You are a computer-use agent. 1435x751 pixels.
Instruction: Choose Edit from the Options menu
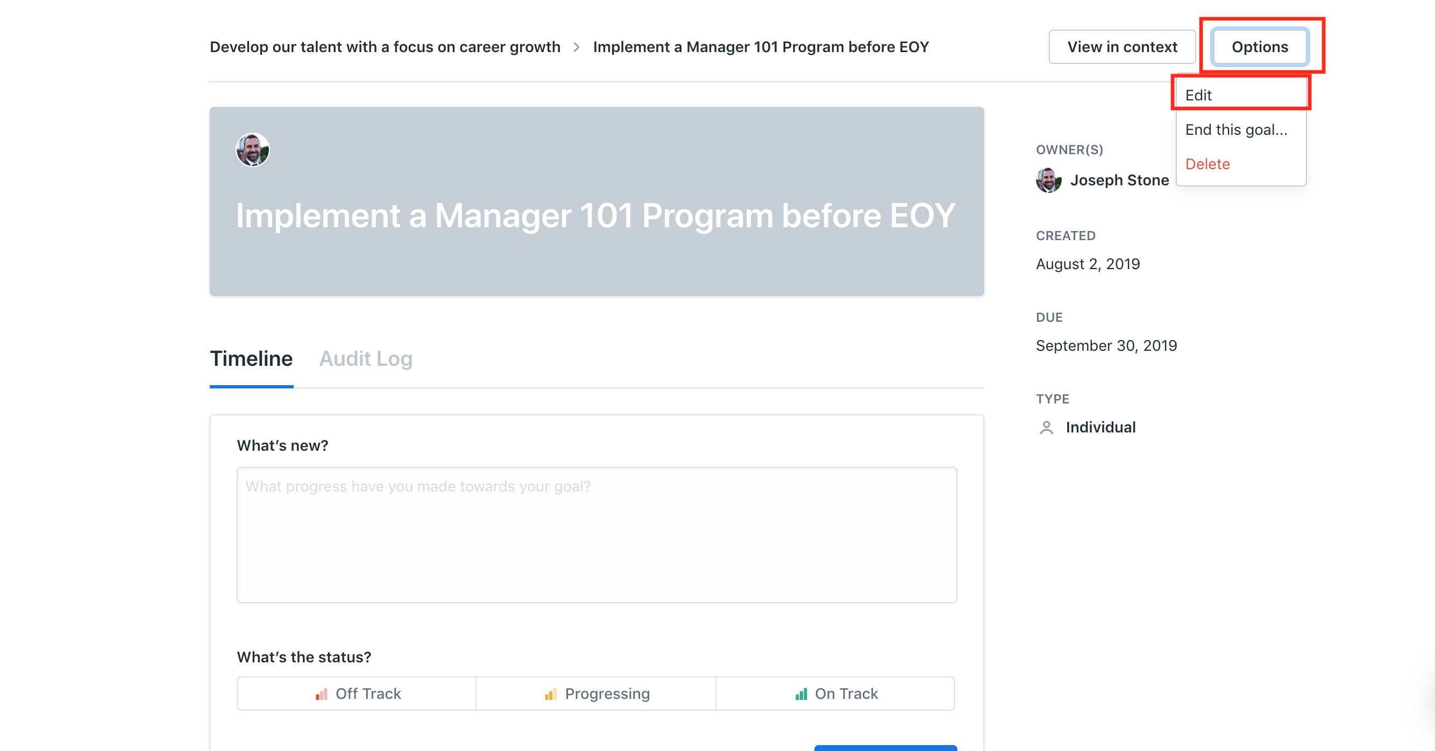[x=1241, y=95]
